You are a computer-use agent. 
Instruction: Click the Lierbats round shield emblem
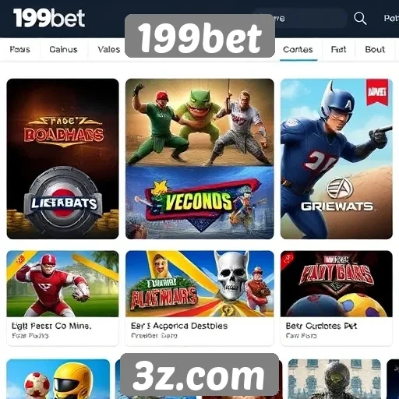[63, 201]
